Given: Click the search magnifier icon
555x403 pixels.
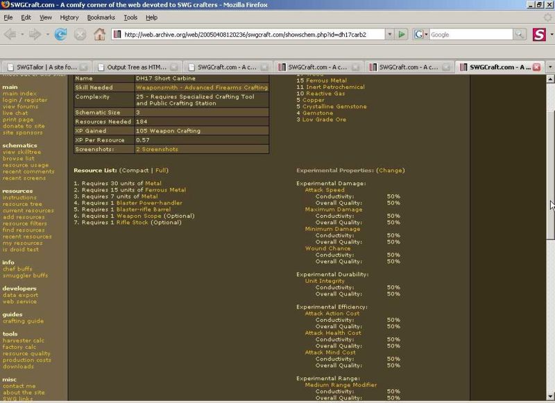Looking at the screenshot, I should 520,34.
